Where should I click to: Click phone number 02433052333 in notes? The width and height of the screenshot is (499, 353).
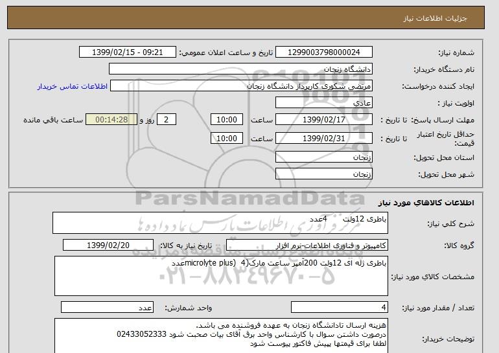[142, 334]
